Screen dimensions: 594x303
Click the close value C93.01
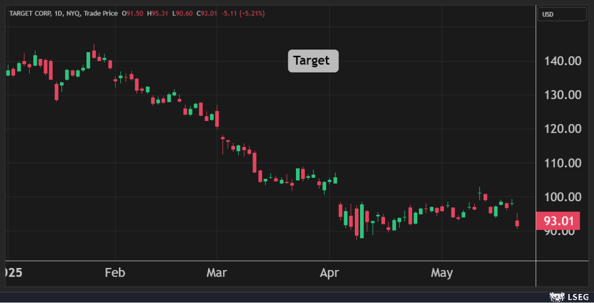pos(207,13)
